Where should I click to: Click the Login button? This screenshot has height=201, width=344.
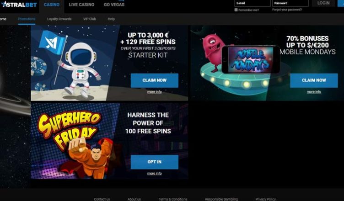323,3
